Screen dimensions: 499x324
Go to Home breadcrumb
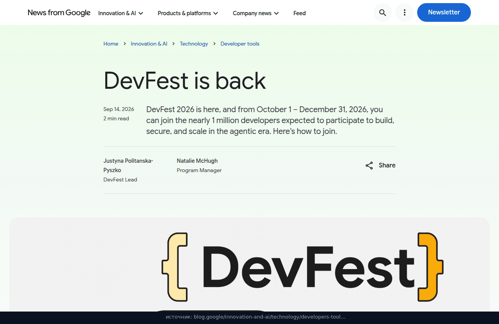point(111,44)
